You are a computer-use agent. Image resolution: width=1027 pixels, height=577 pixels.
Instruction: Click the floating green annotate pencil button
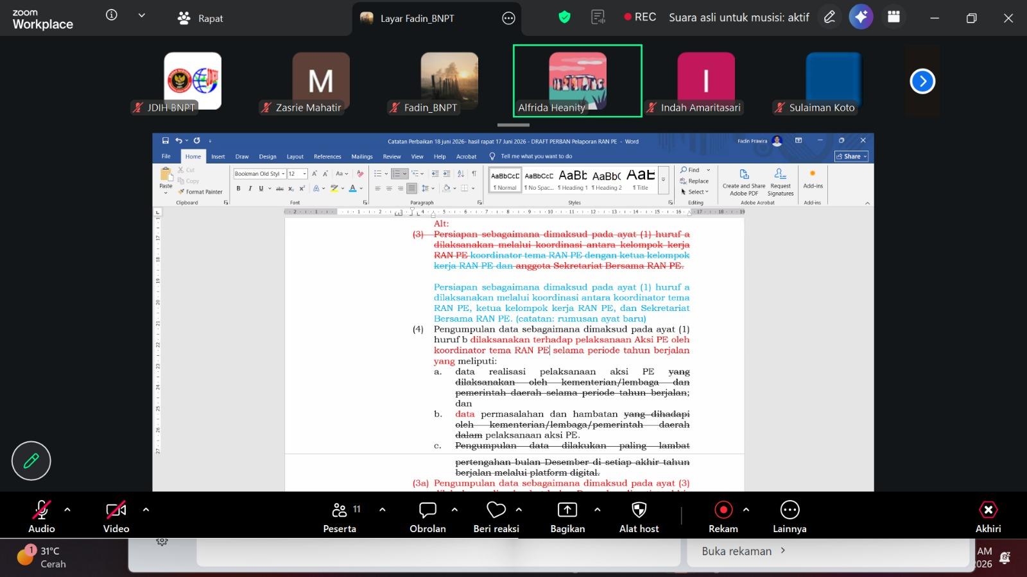pyautogui.click(x=31, y=460)
